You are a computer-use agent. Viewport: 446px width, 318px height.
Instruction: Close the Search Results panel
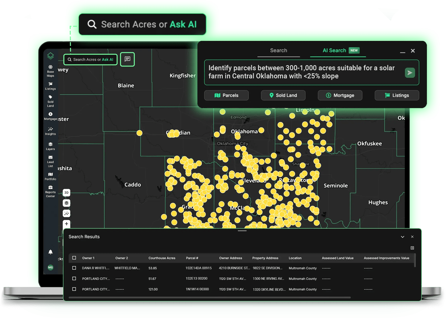pyautogui.click(x=412, y=236)
